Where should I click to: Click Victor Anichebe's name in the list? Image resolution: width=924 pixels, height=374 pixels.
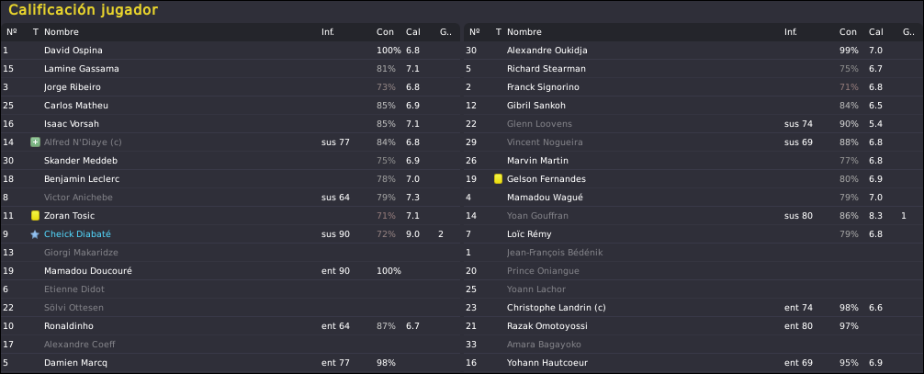(x=78, y=197)
